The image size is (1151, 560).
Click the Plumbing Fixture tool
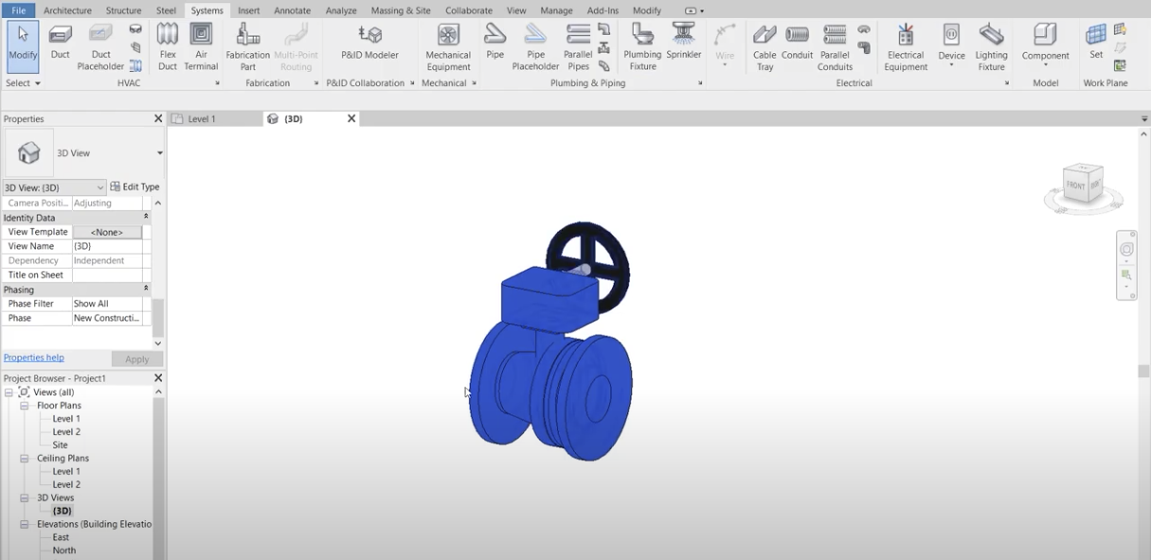[642, 45]
